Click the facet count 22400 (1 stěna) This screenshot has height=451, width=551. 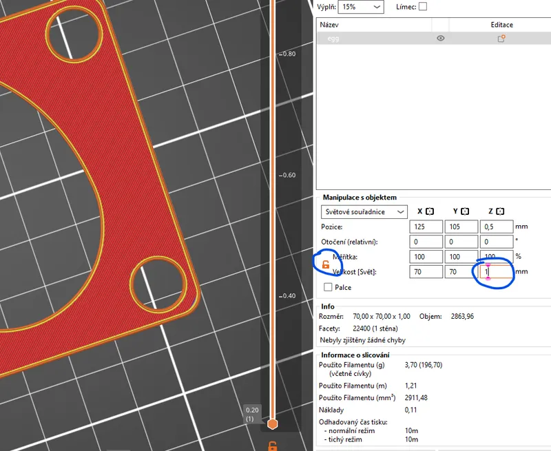click(375, 328)
